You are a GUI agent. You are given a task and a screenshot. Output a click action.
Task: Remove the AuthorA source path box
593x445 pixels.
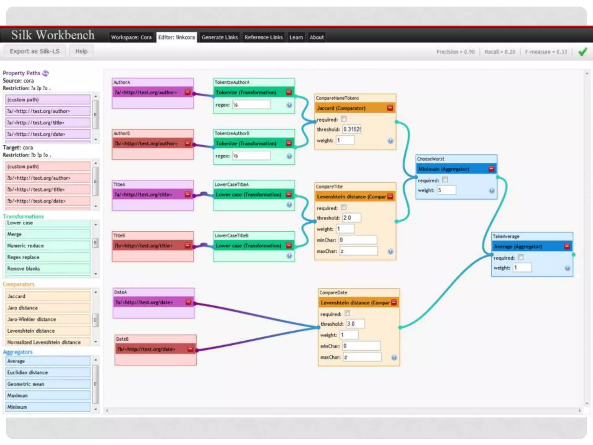point(188,92)
